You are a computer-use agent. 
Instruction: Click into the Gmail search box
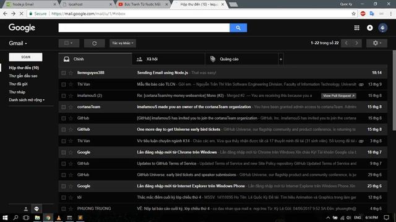144,28
